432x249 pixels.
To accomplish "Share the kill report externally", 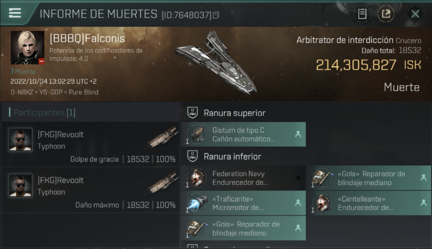I will click(386, 14).
